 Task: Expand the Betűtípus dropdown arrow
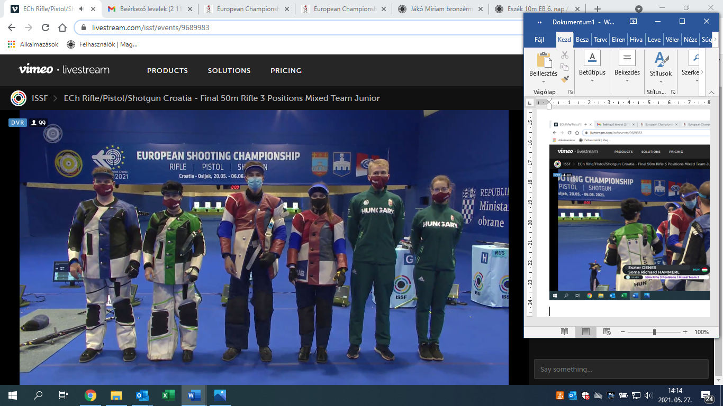(592, 81)
